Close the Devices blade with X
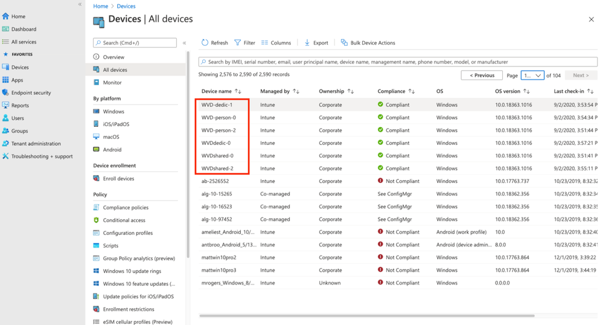603x325 pixels. [592, 19]
